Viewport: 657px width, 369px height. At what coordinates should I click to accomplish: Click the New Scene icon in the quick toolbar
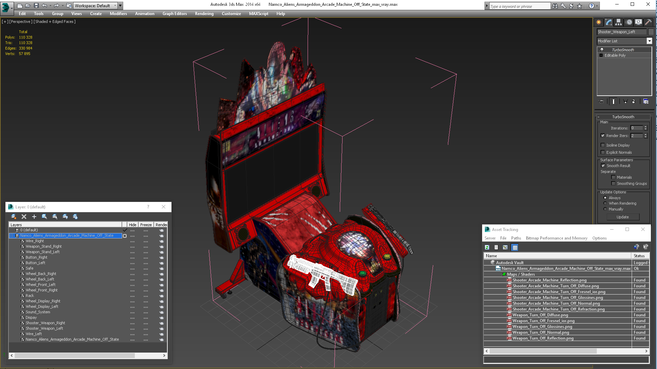point(20,5)
